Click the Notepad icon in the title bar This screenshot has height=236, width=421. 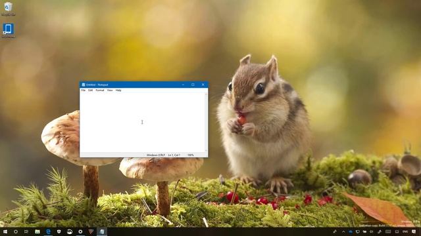click(84, 85)
